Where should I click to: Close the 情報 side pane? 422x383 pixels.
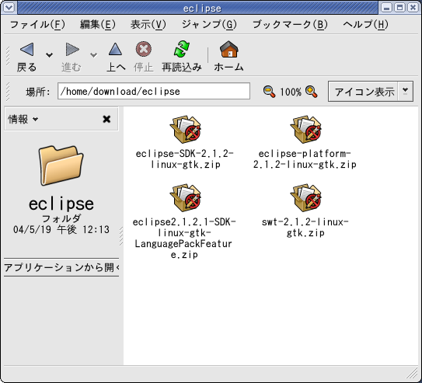click(106, 119)
